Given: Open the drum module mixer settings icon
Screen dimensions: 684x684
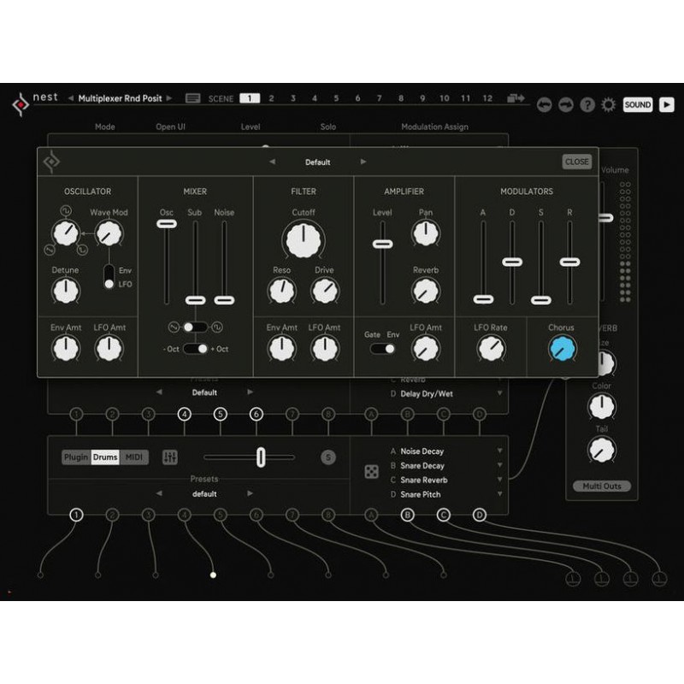Looking at the screenshot, I should coord(170,457).
